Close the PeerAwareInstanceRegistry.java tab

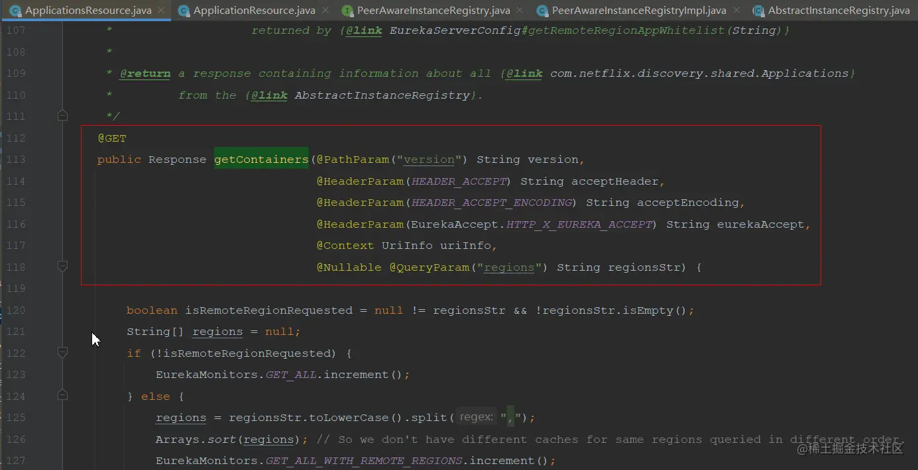[x=520, y=11]
